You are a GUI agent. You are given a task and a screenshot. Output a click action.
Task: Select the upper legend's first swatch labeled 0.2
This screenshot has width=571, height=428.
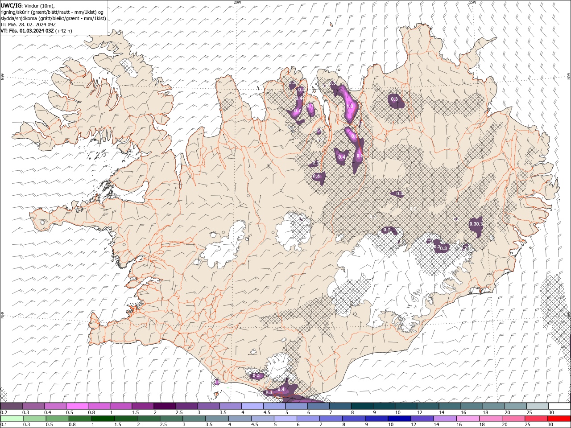point(11,406)
